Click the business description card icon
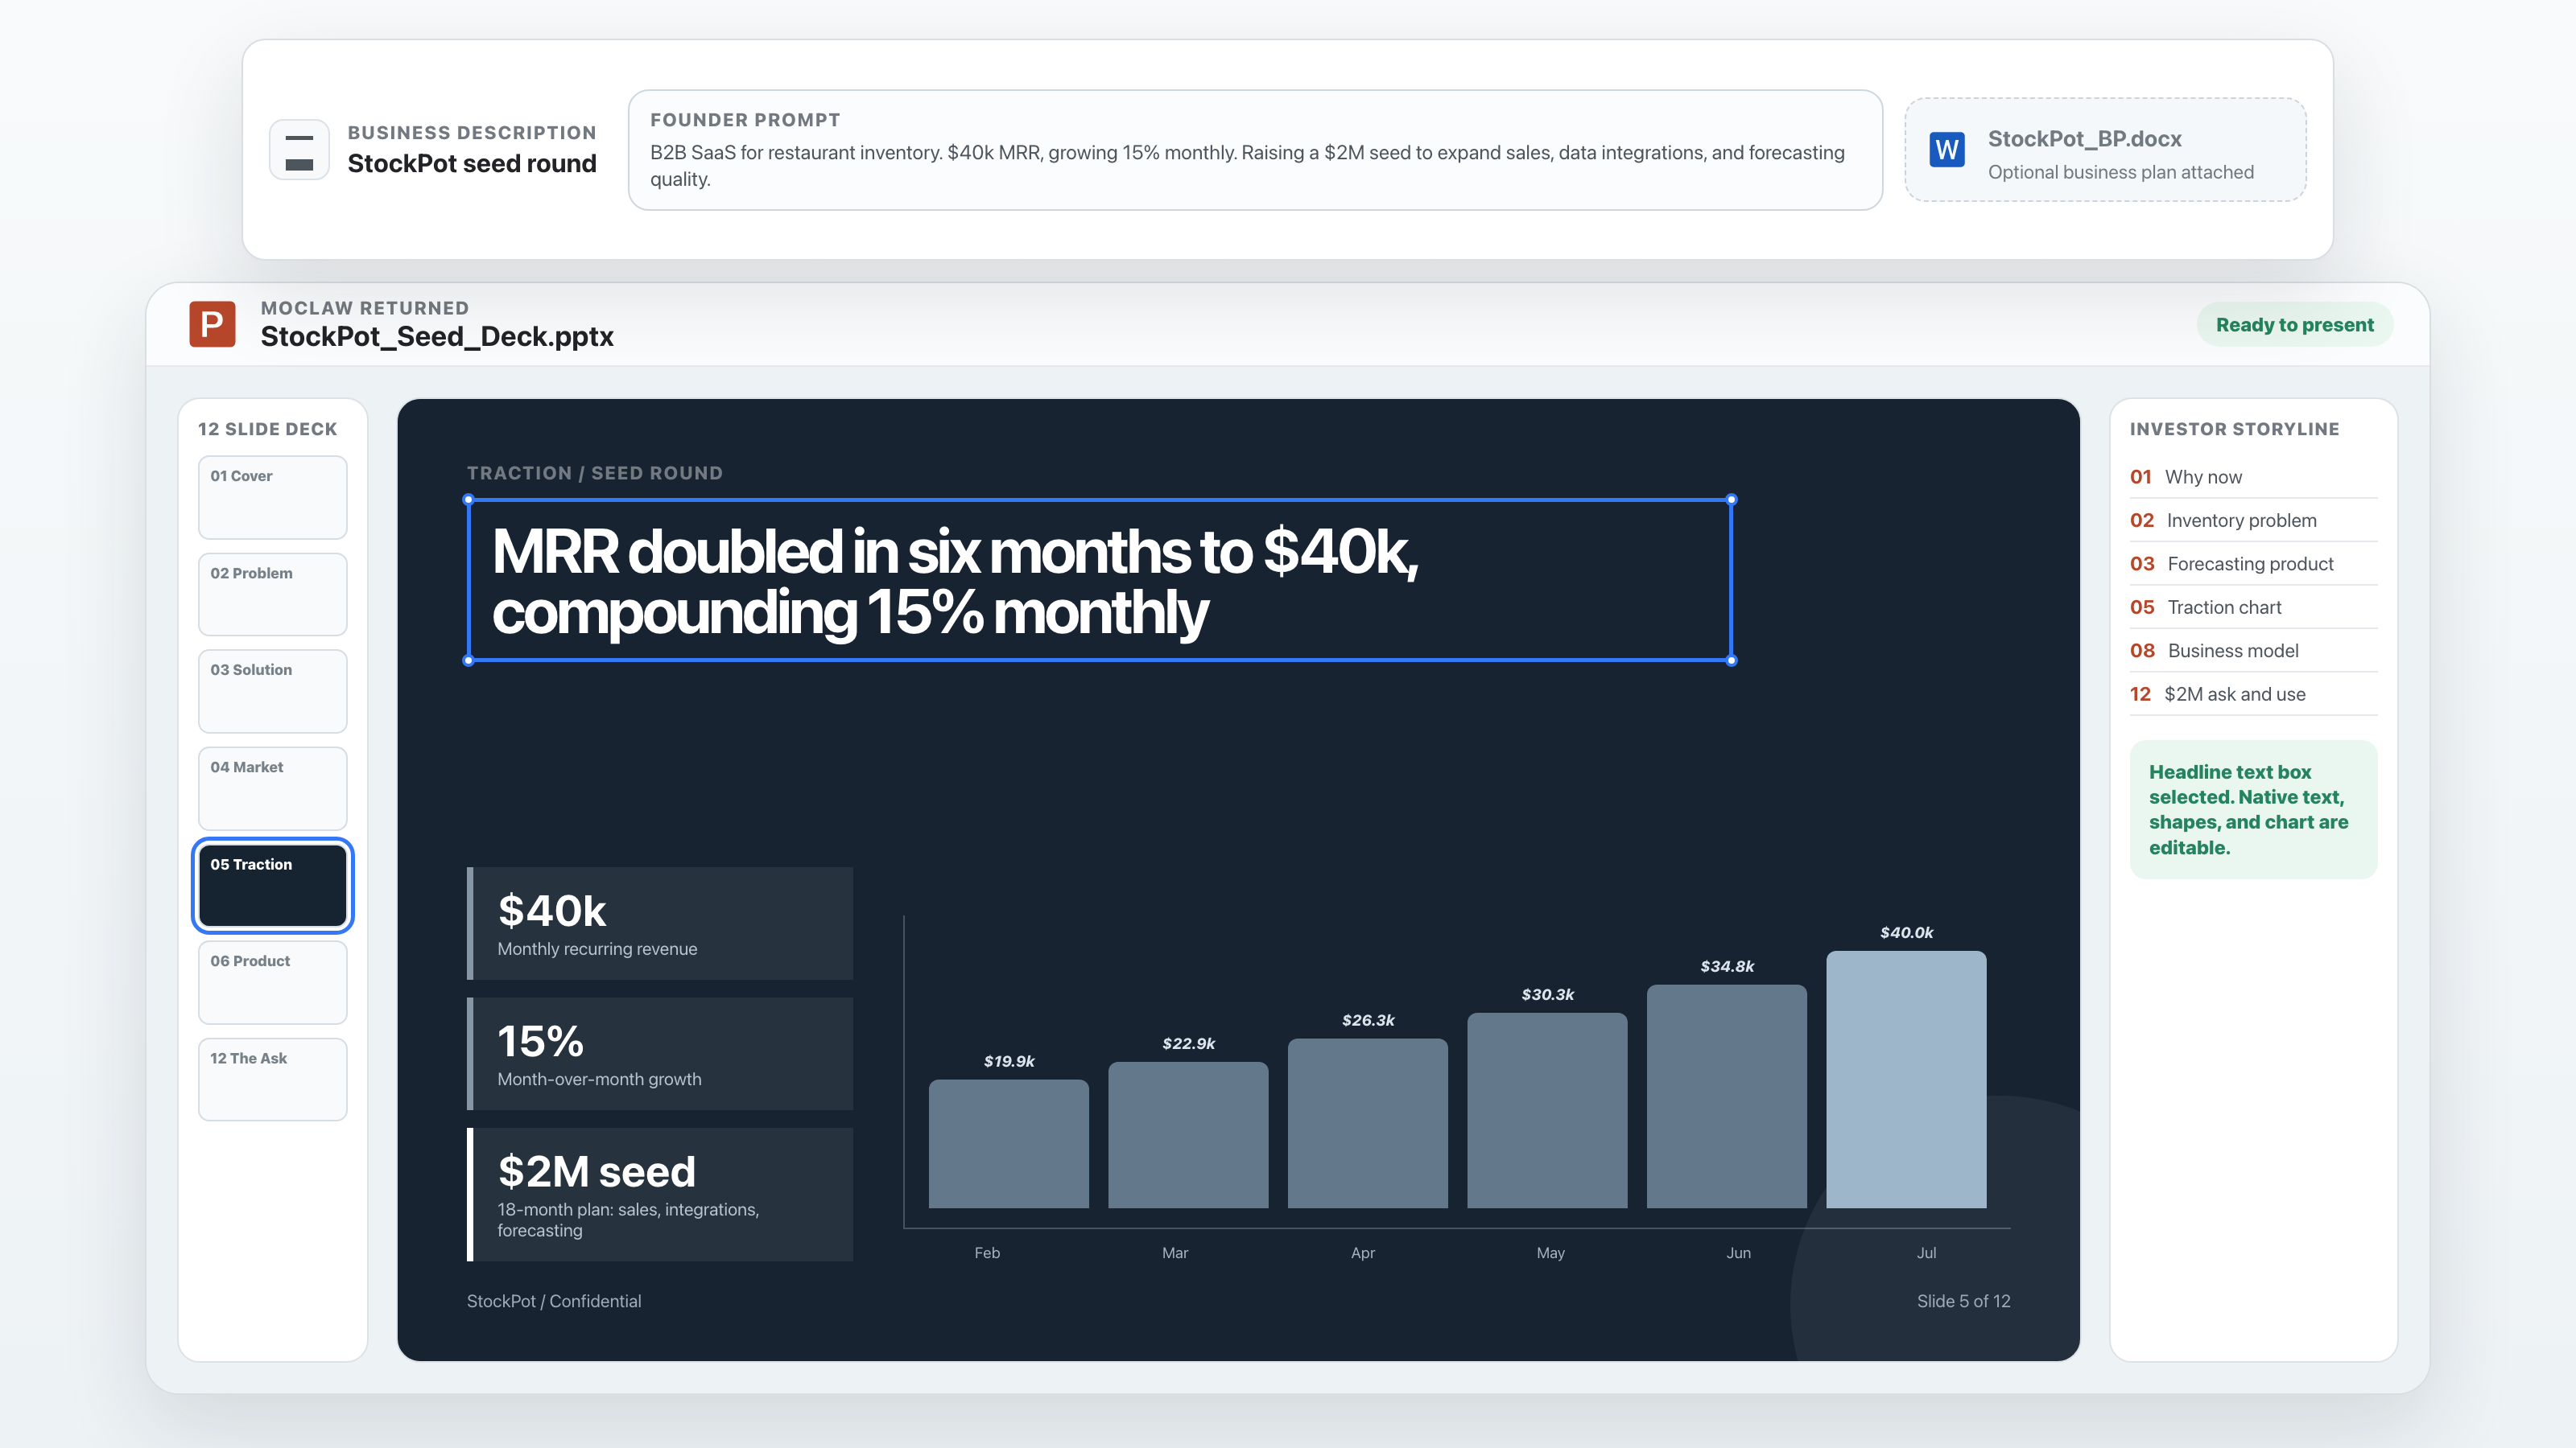Screen dimensions: 2576x1448 [x=299, y=150]
